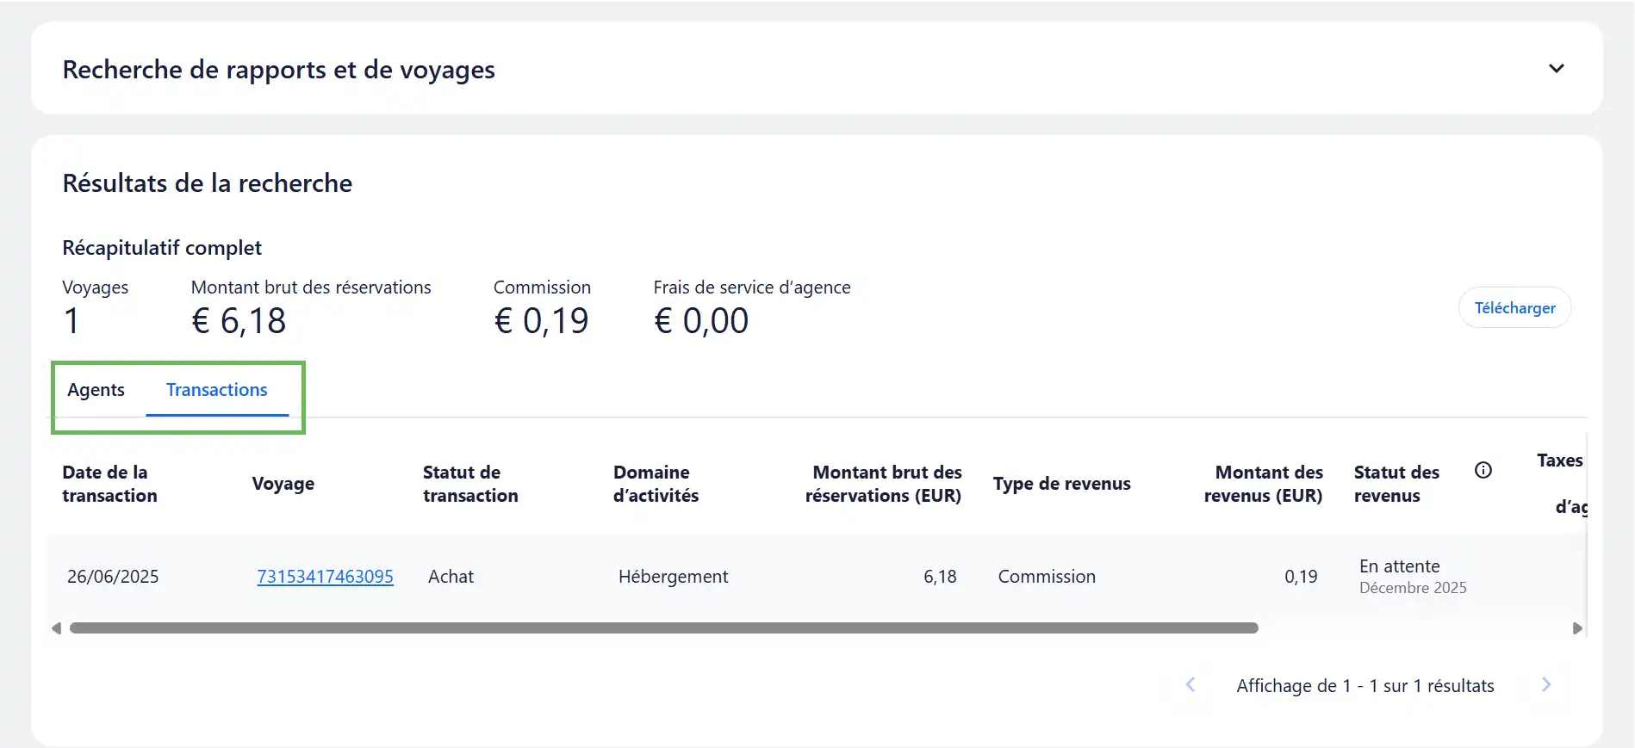Switch to the Agents tab
Viewport: 1635px width, 748px height.
pos(96,390)
